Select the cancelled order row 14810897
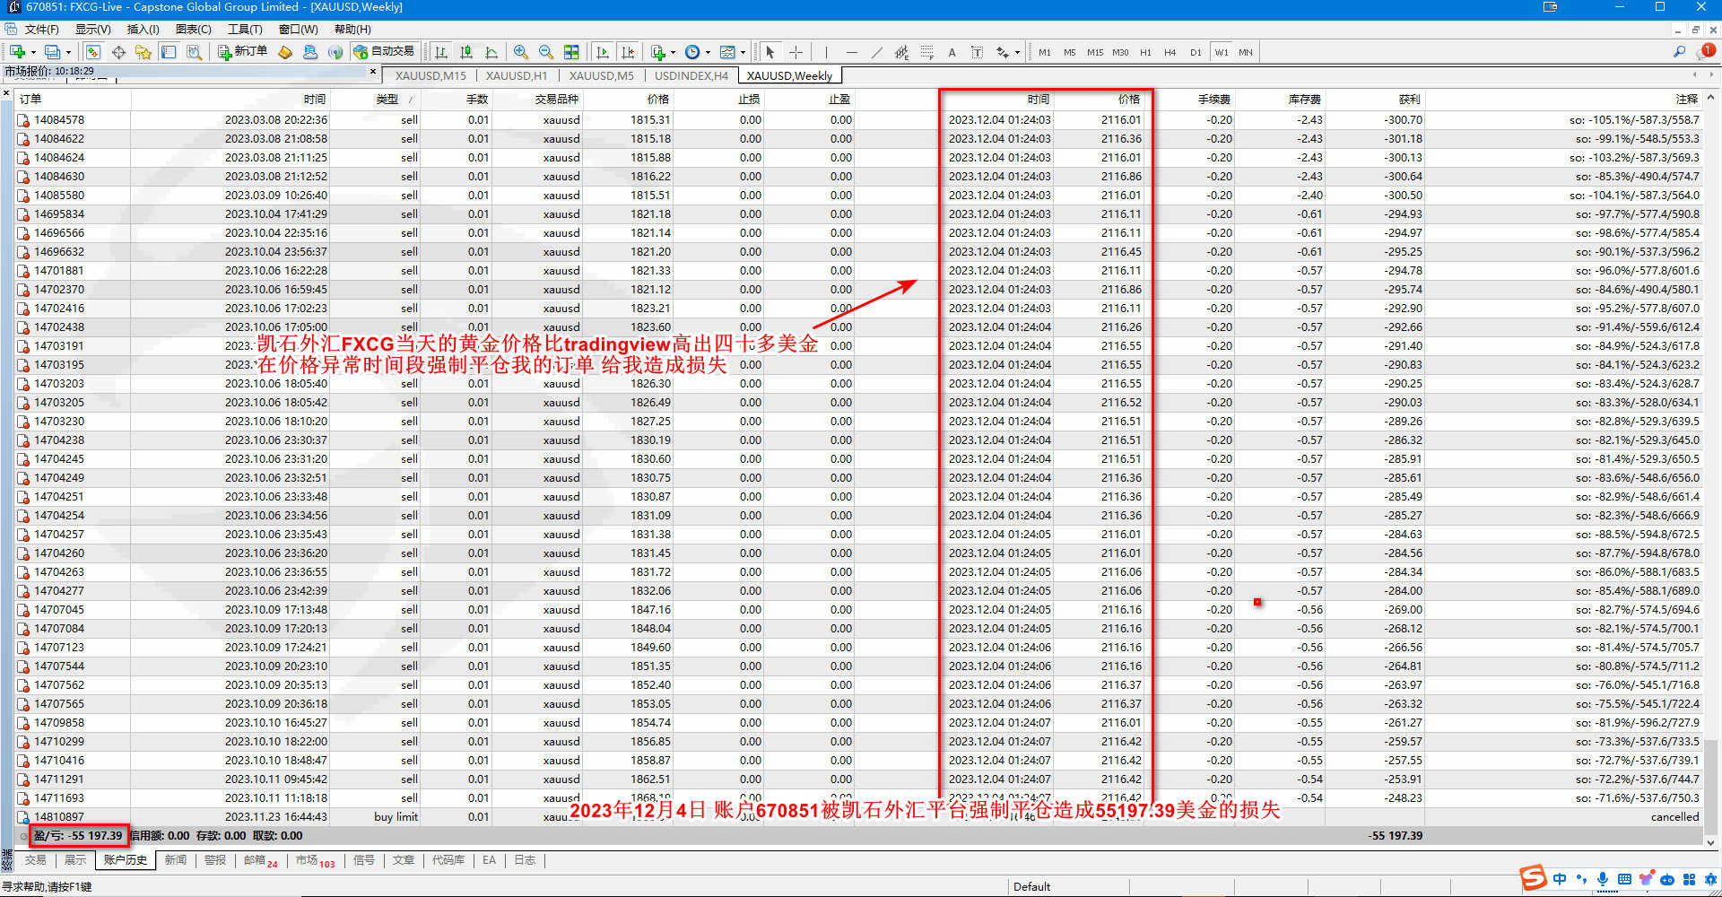 pos(858,816)
